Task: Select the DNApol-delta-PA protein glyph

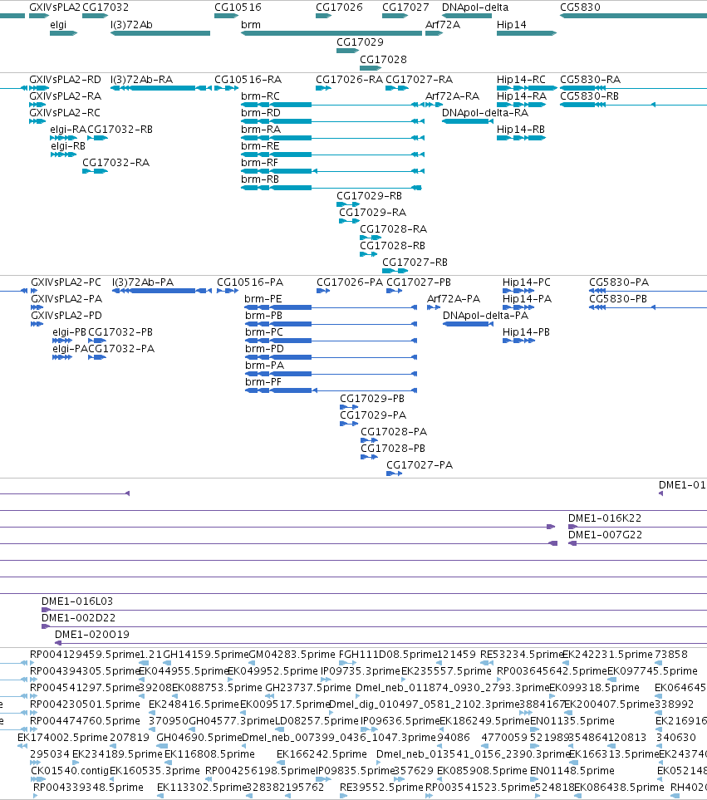Action: coord(468,324)
